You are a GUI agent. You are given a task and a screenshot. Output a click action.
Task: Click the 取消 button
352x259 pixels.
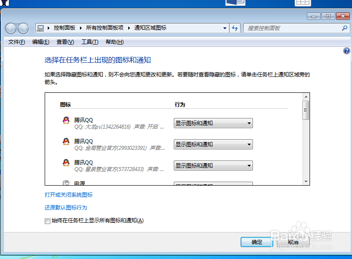[293, 242]
